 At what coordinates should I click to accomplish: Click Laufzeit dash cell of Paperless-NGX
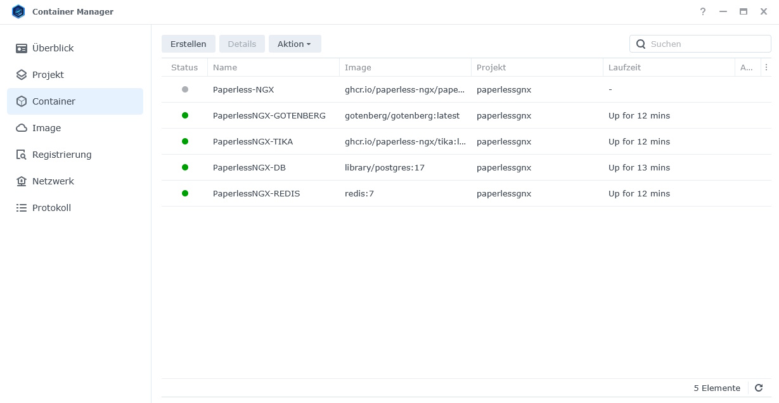610,89
